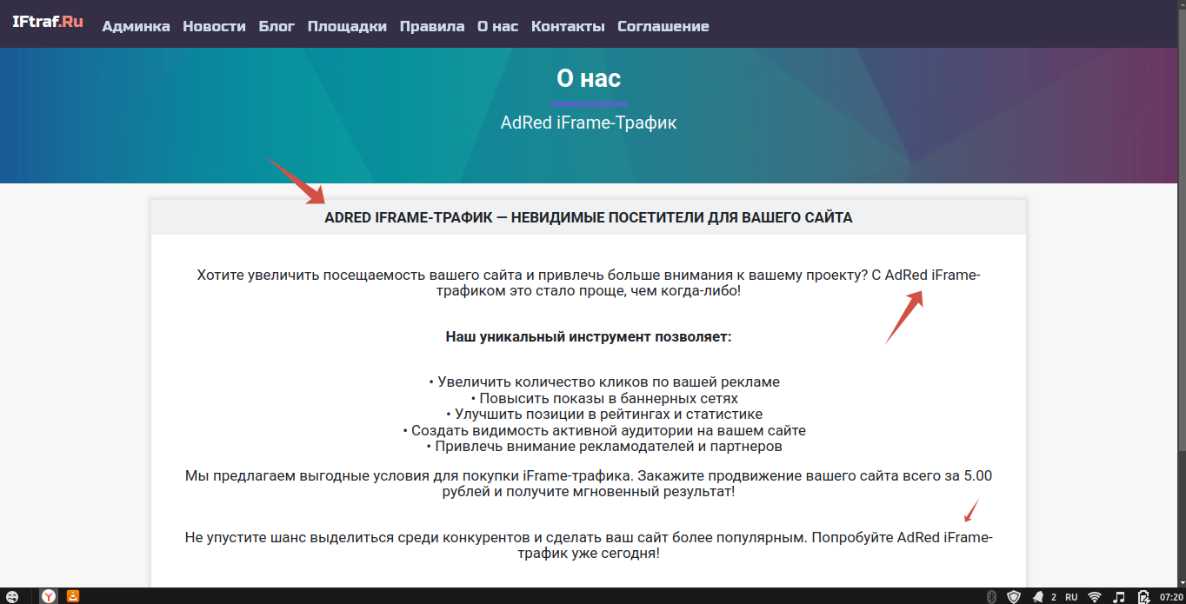The height and width of the screenshot is (604, 1186).
Task: Open the Правила page
Action: [x=432, y=26]
